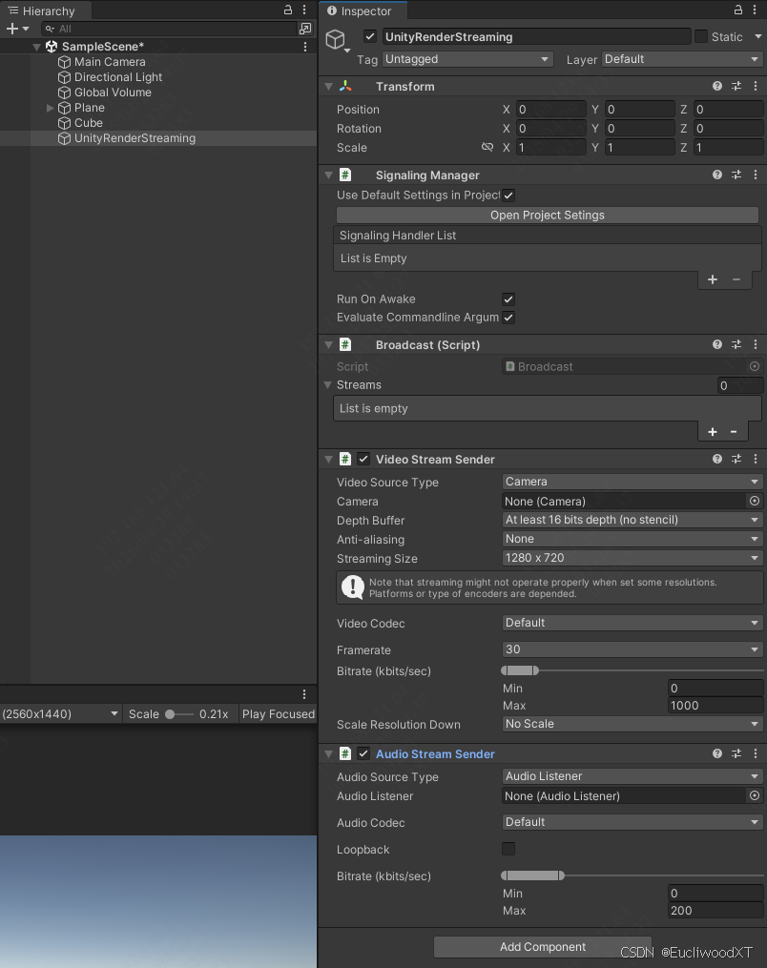Adjust the Game view Scale slider
This screenshot has width=767, height=968.
coord(179,714)
